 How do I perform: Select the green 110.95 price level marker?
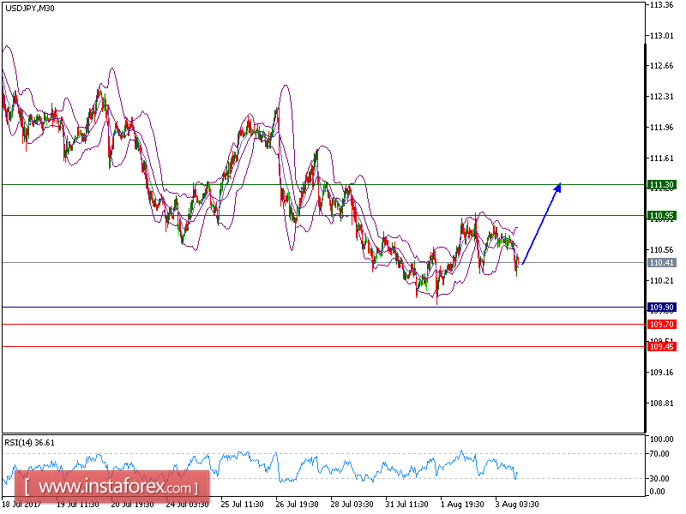(660, 215)
